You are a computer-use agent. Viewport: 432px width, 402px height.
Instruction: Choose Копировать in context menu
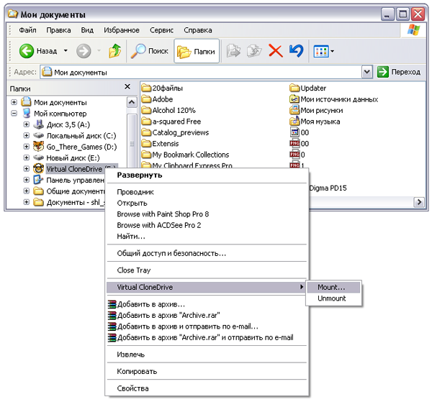(207, 371)
